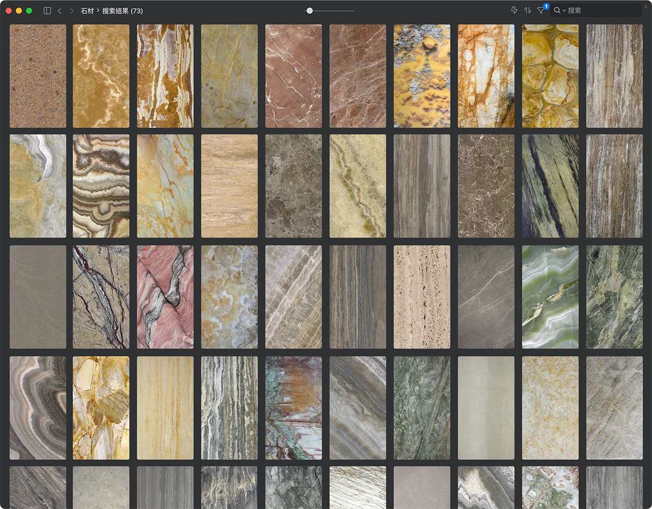Select the gold and white breccia thumbnail

pos(101,408)
